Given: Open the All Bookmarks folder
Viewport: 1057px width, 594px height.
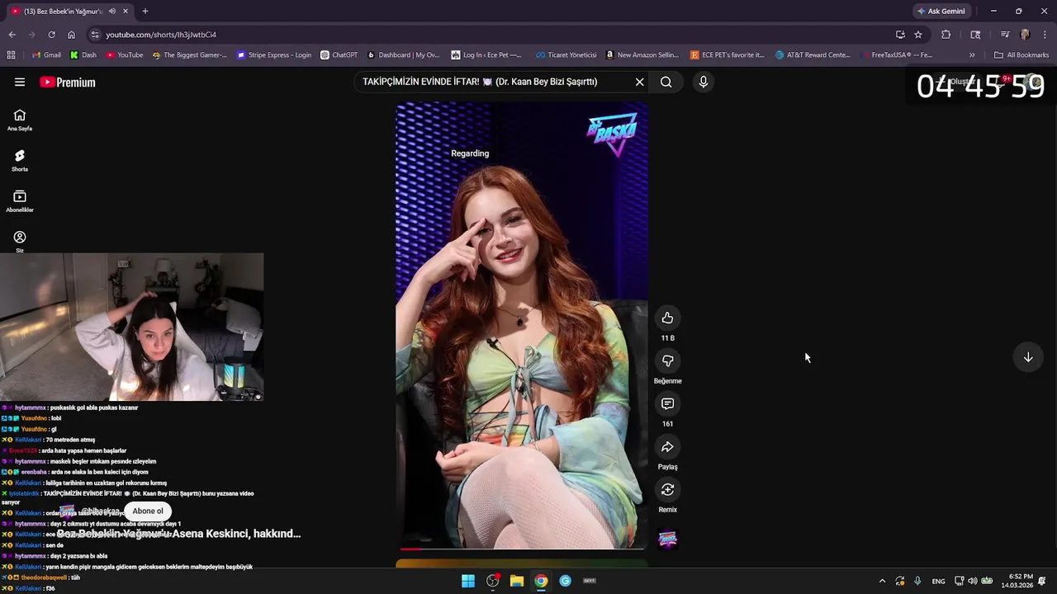Looking at the screenshot, I should [1021, 55].
